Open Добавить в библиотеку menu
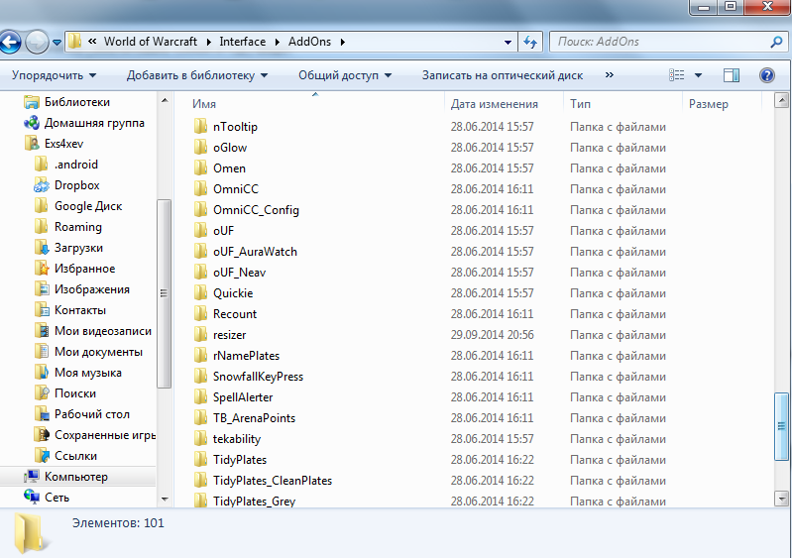Image resolution: width=792 pixels, height=558 pixels. 197,75
